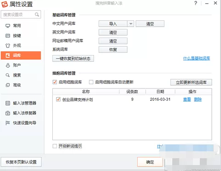Open the 常用 settings section

[21, 26]
